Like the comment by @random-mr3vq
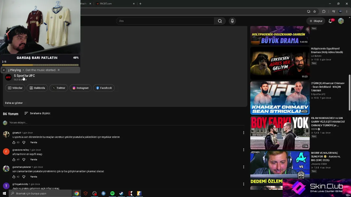The height and width of the screenshot is (197, 351). [14, 160]
